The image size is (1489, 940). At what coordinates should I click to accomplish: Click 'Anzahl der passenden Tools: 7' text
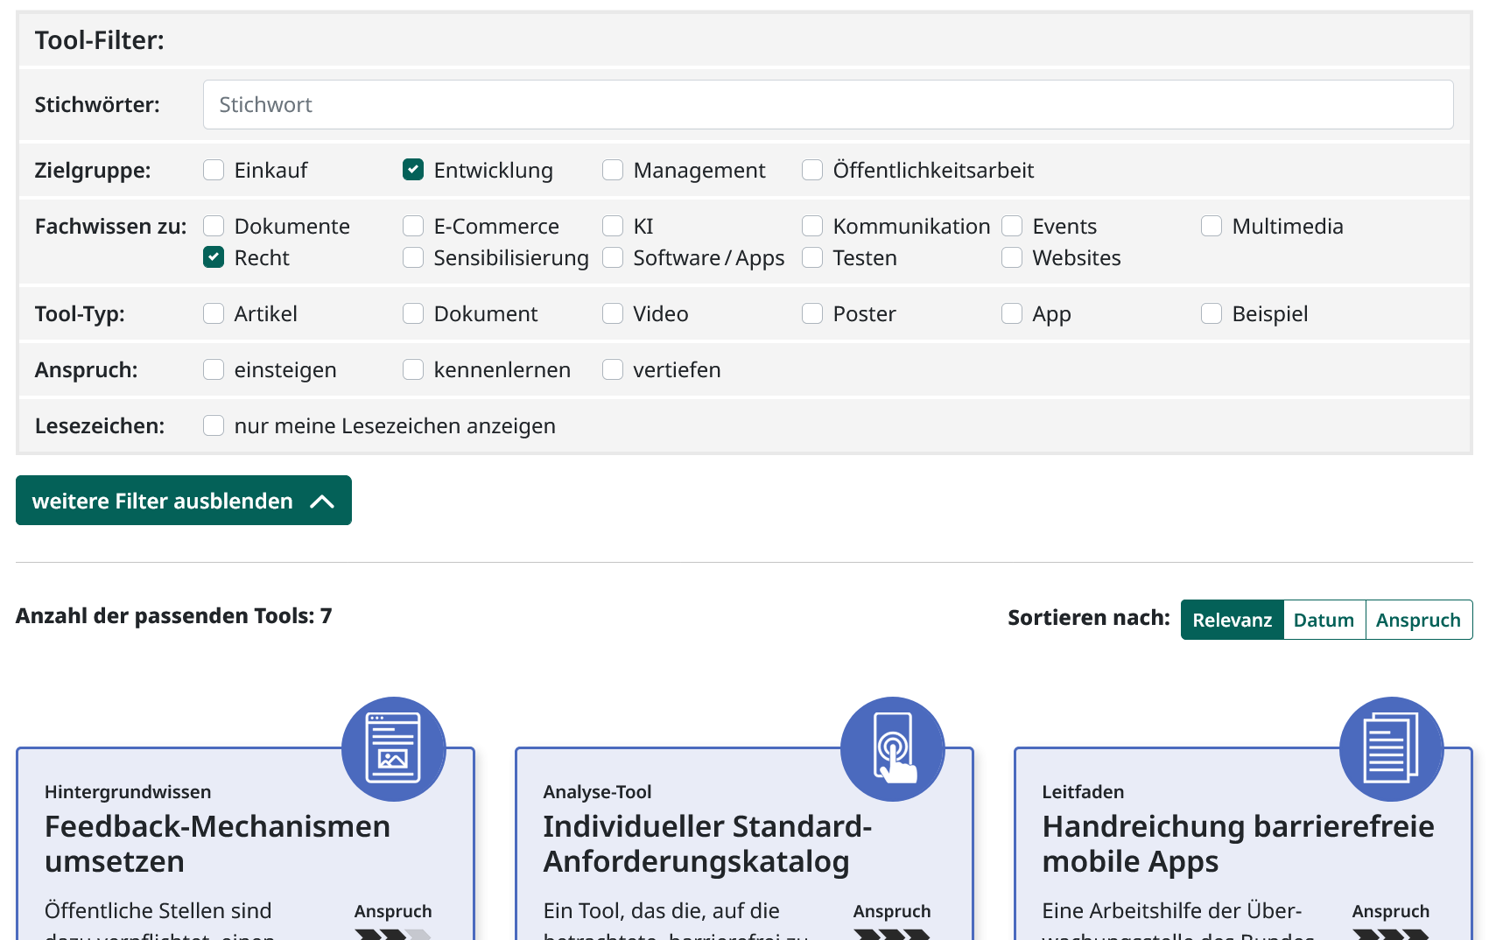point(174,616)
